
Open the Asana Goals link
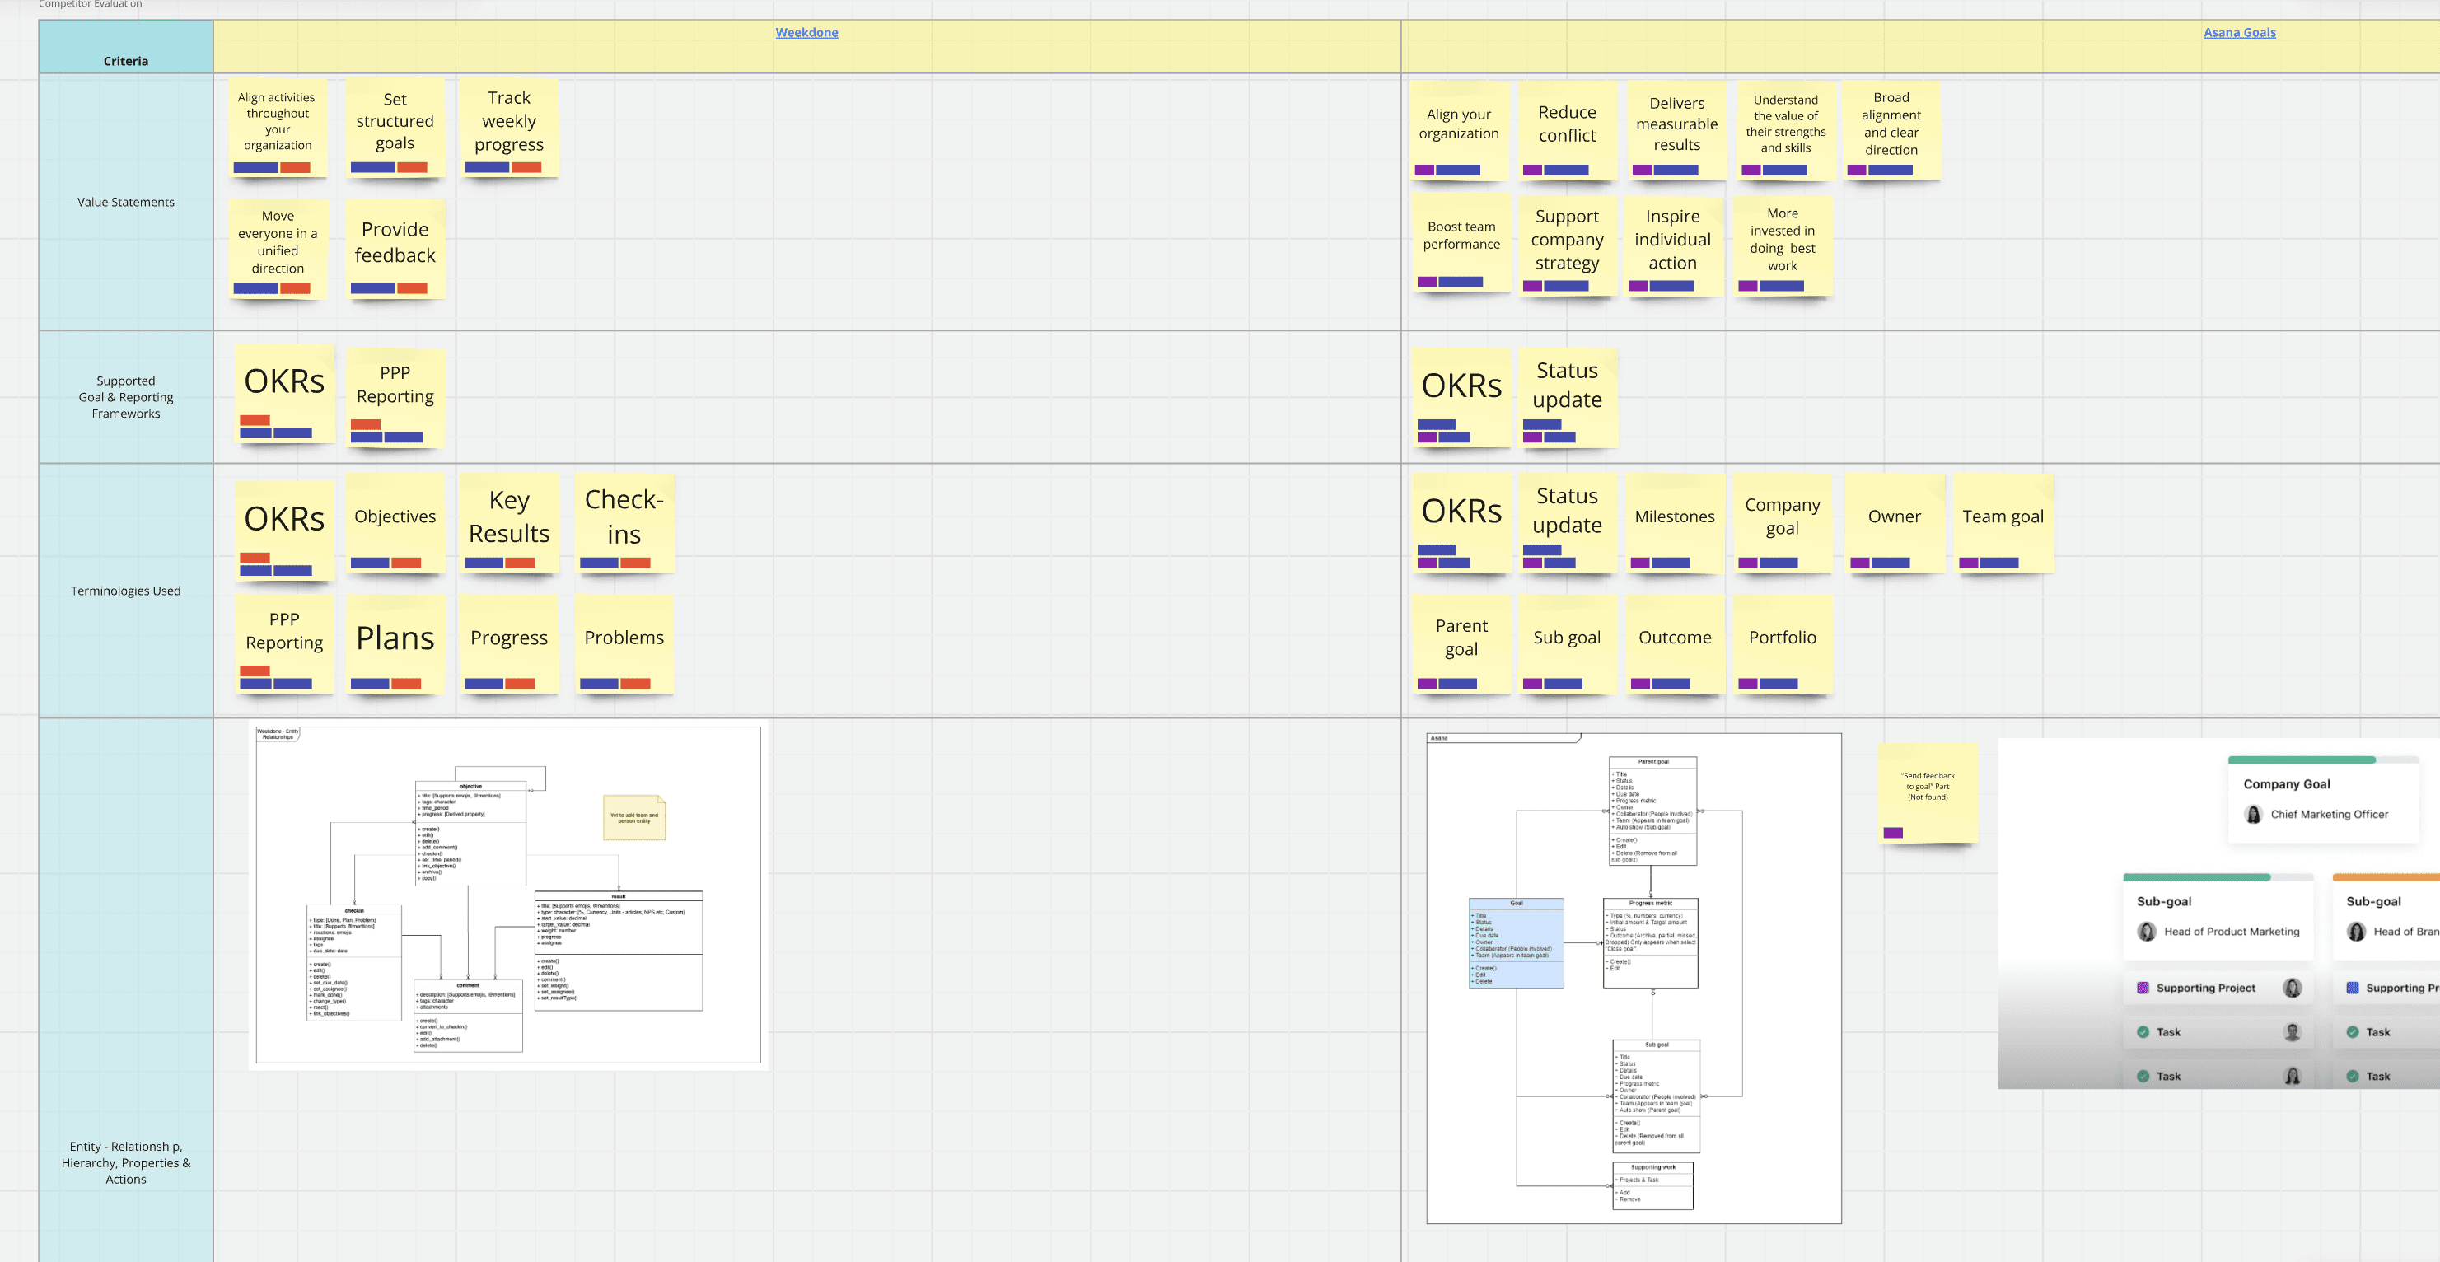coord(2239,32)
